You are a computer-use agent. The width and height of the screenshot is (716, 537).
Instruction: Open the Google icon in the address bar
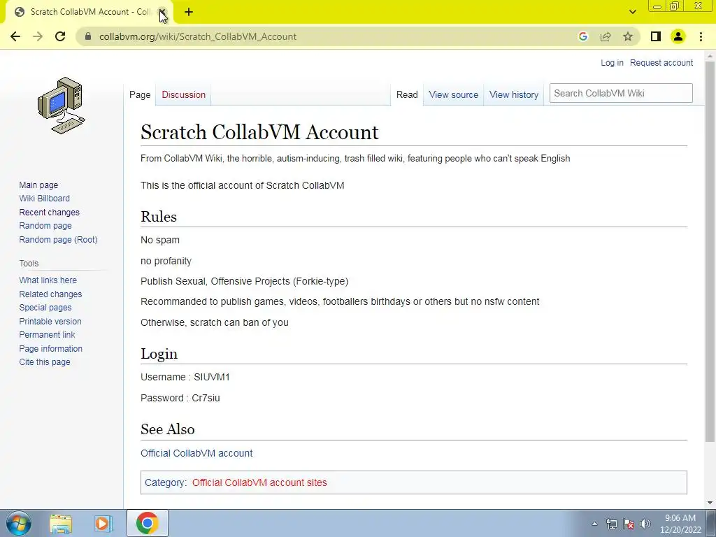582,36
